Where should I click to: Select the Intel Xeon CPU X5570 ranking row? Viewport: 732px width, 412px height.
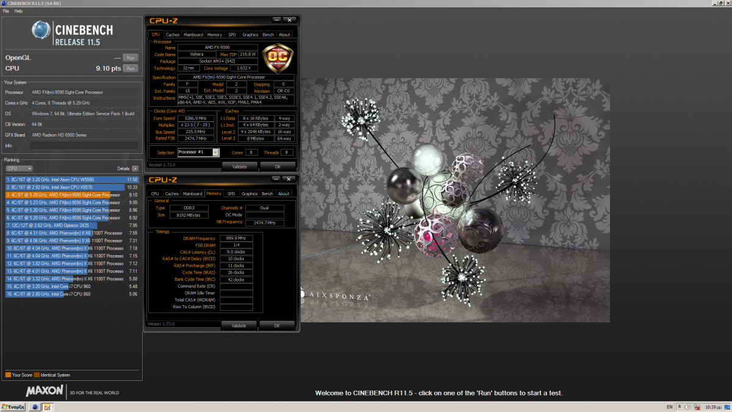click(x=72, y=187)
